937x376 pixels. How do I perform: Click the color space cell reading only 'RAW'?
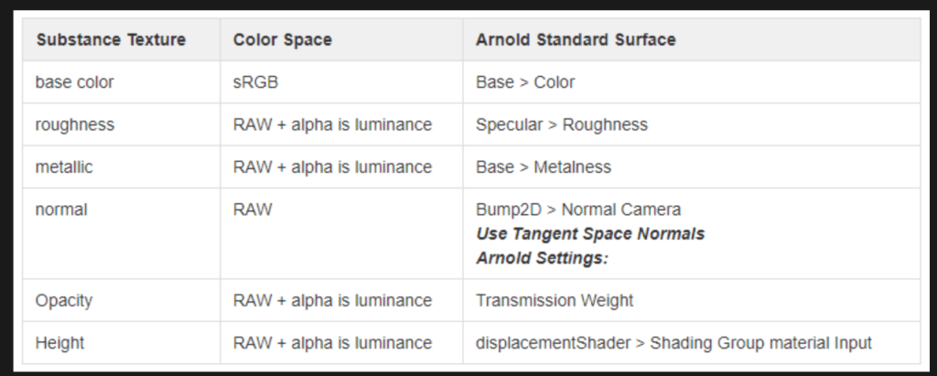pyautogui.click(x=253, y=209)
